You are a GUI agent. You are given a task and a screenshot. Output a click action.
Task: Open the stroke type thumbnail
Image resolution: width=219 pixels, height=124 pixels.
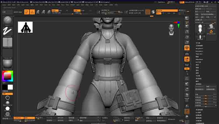pyautogui.click(x=8, y=31)
